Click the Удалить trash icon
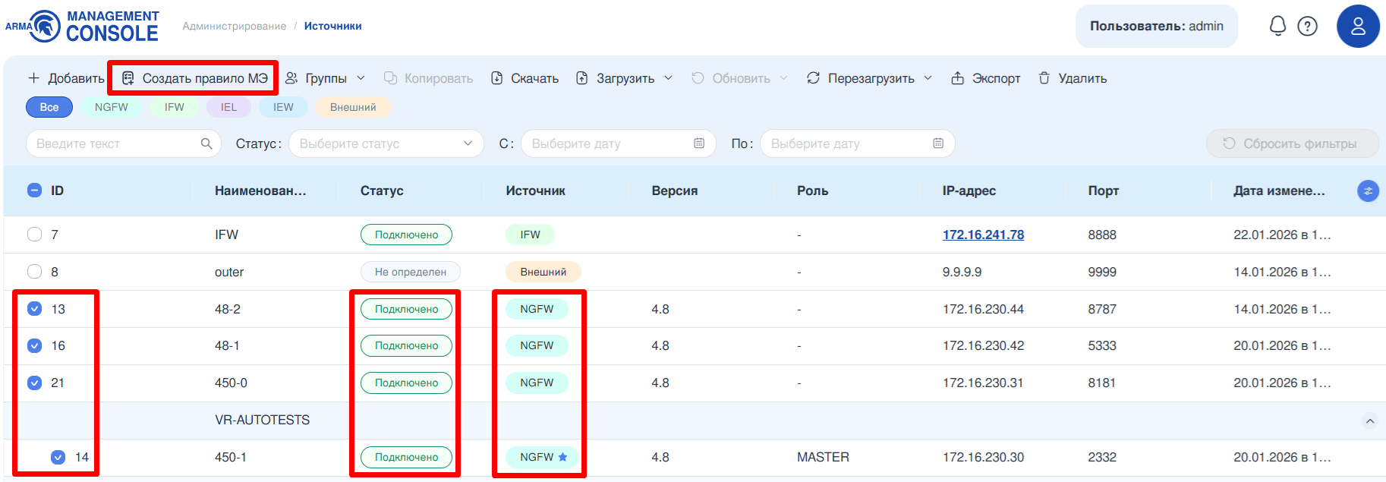This screenshot has width=1386, height=482. point(1044,78)
